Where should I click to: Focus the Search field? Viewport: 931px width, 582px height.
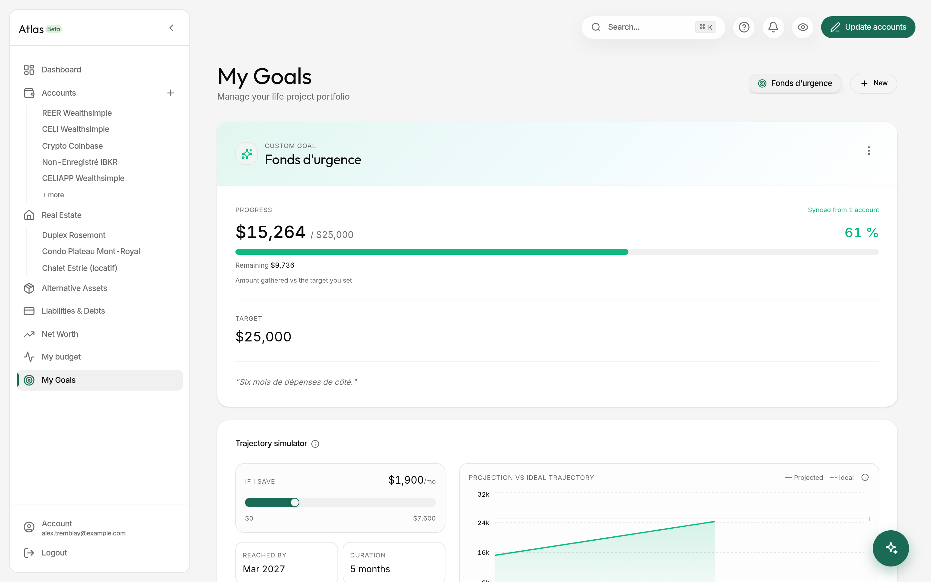click(x=653, y=27)
